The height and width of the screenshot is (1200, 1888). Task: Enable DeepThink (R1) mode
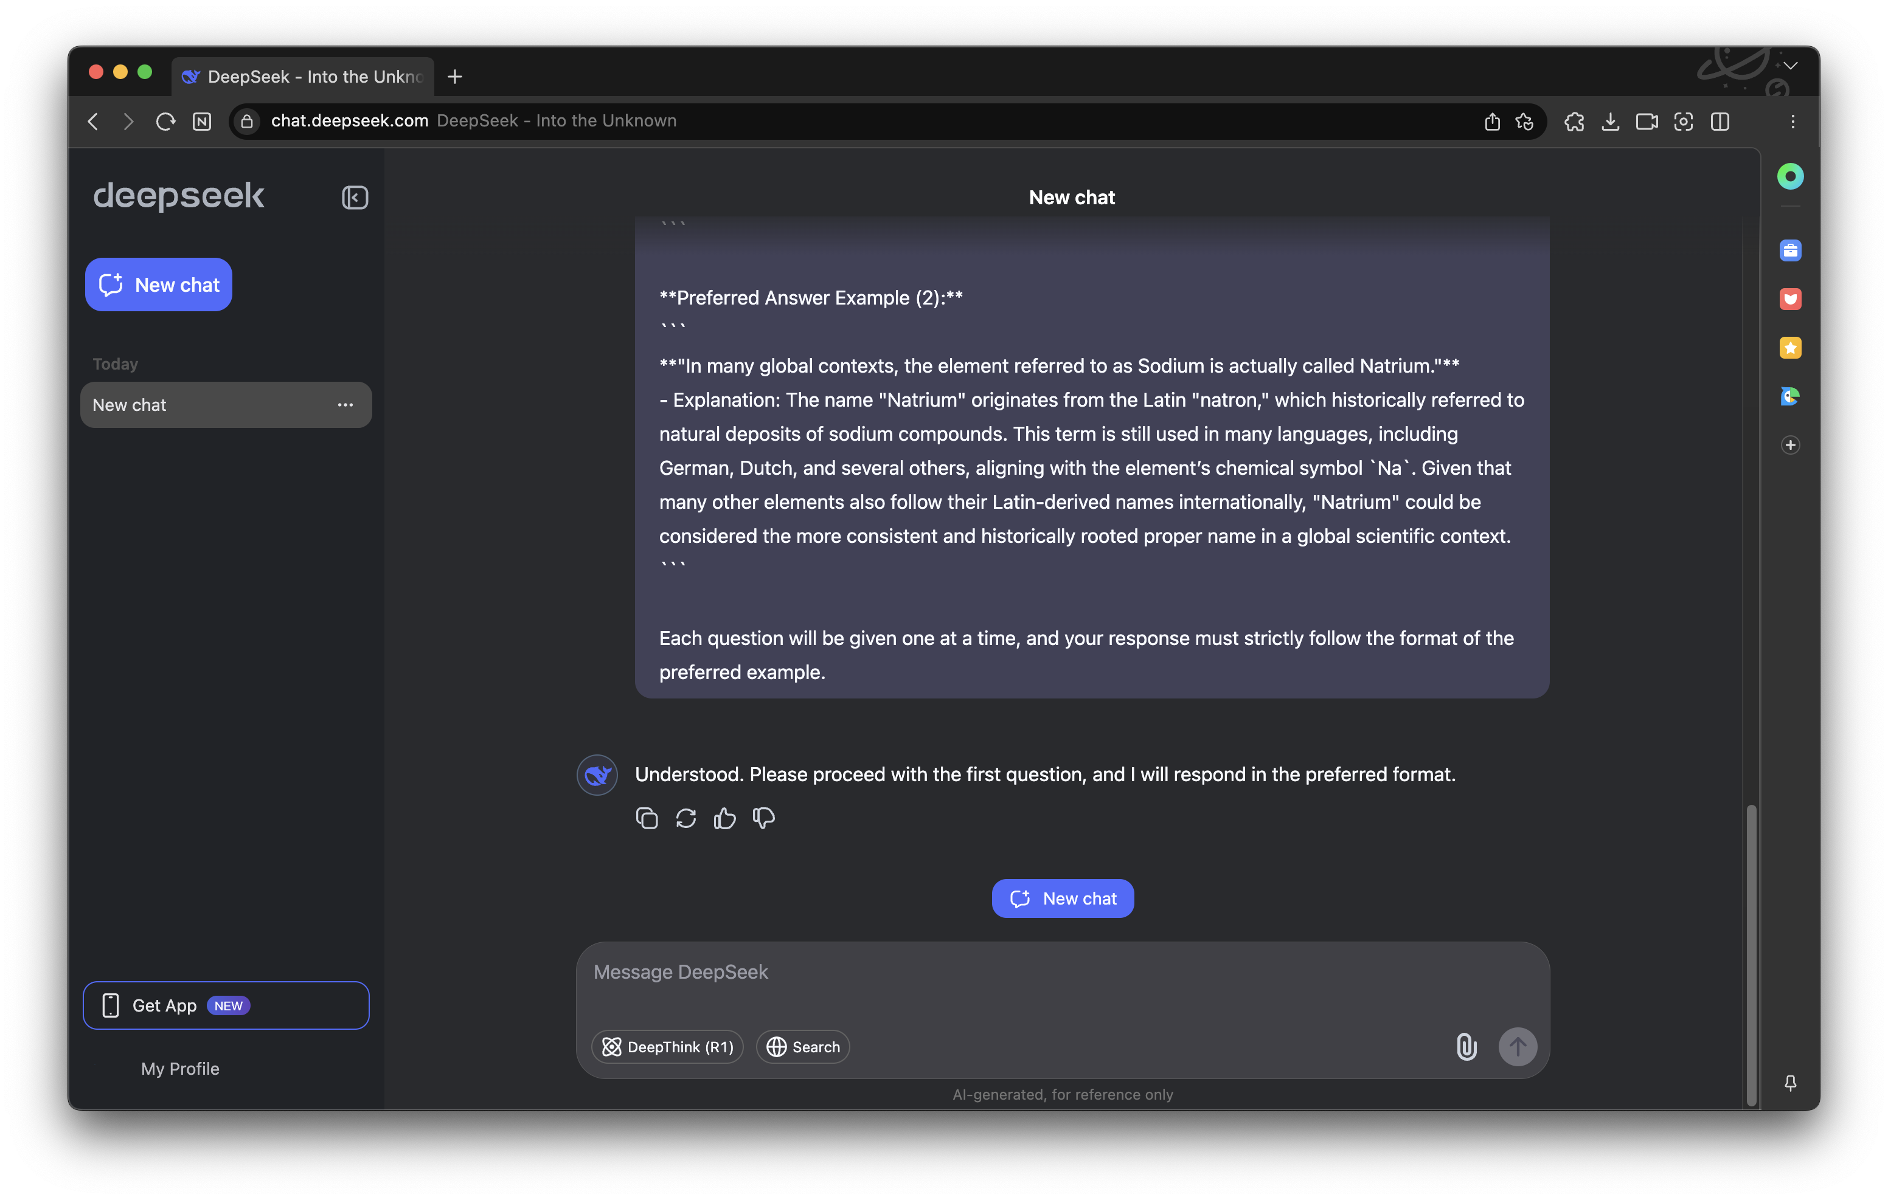point(667,1046)
